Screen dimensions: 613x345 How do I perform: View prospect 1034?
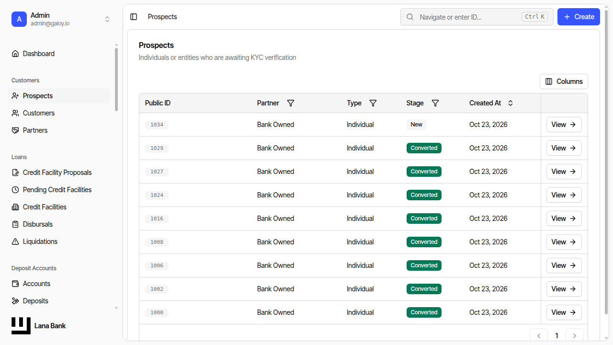(564, 125)
